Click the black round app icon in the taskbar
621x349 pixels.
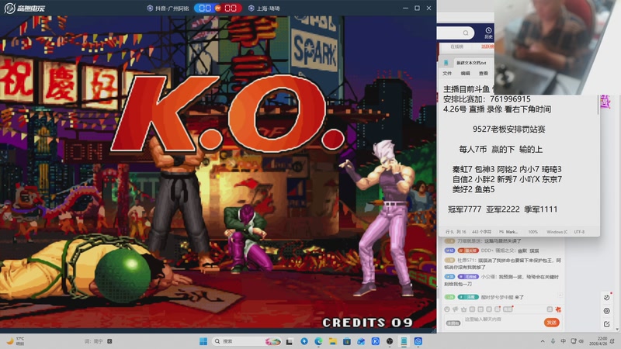pos(390,341)
